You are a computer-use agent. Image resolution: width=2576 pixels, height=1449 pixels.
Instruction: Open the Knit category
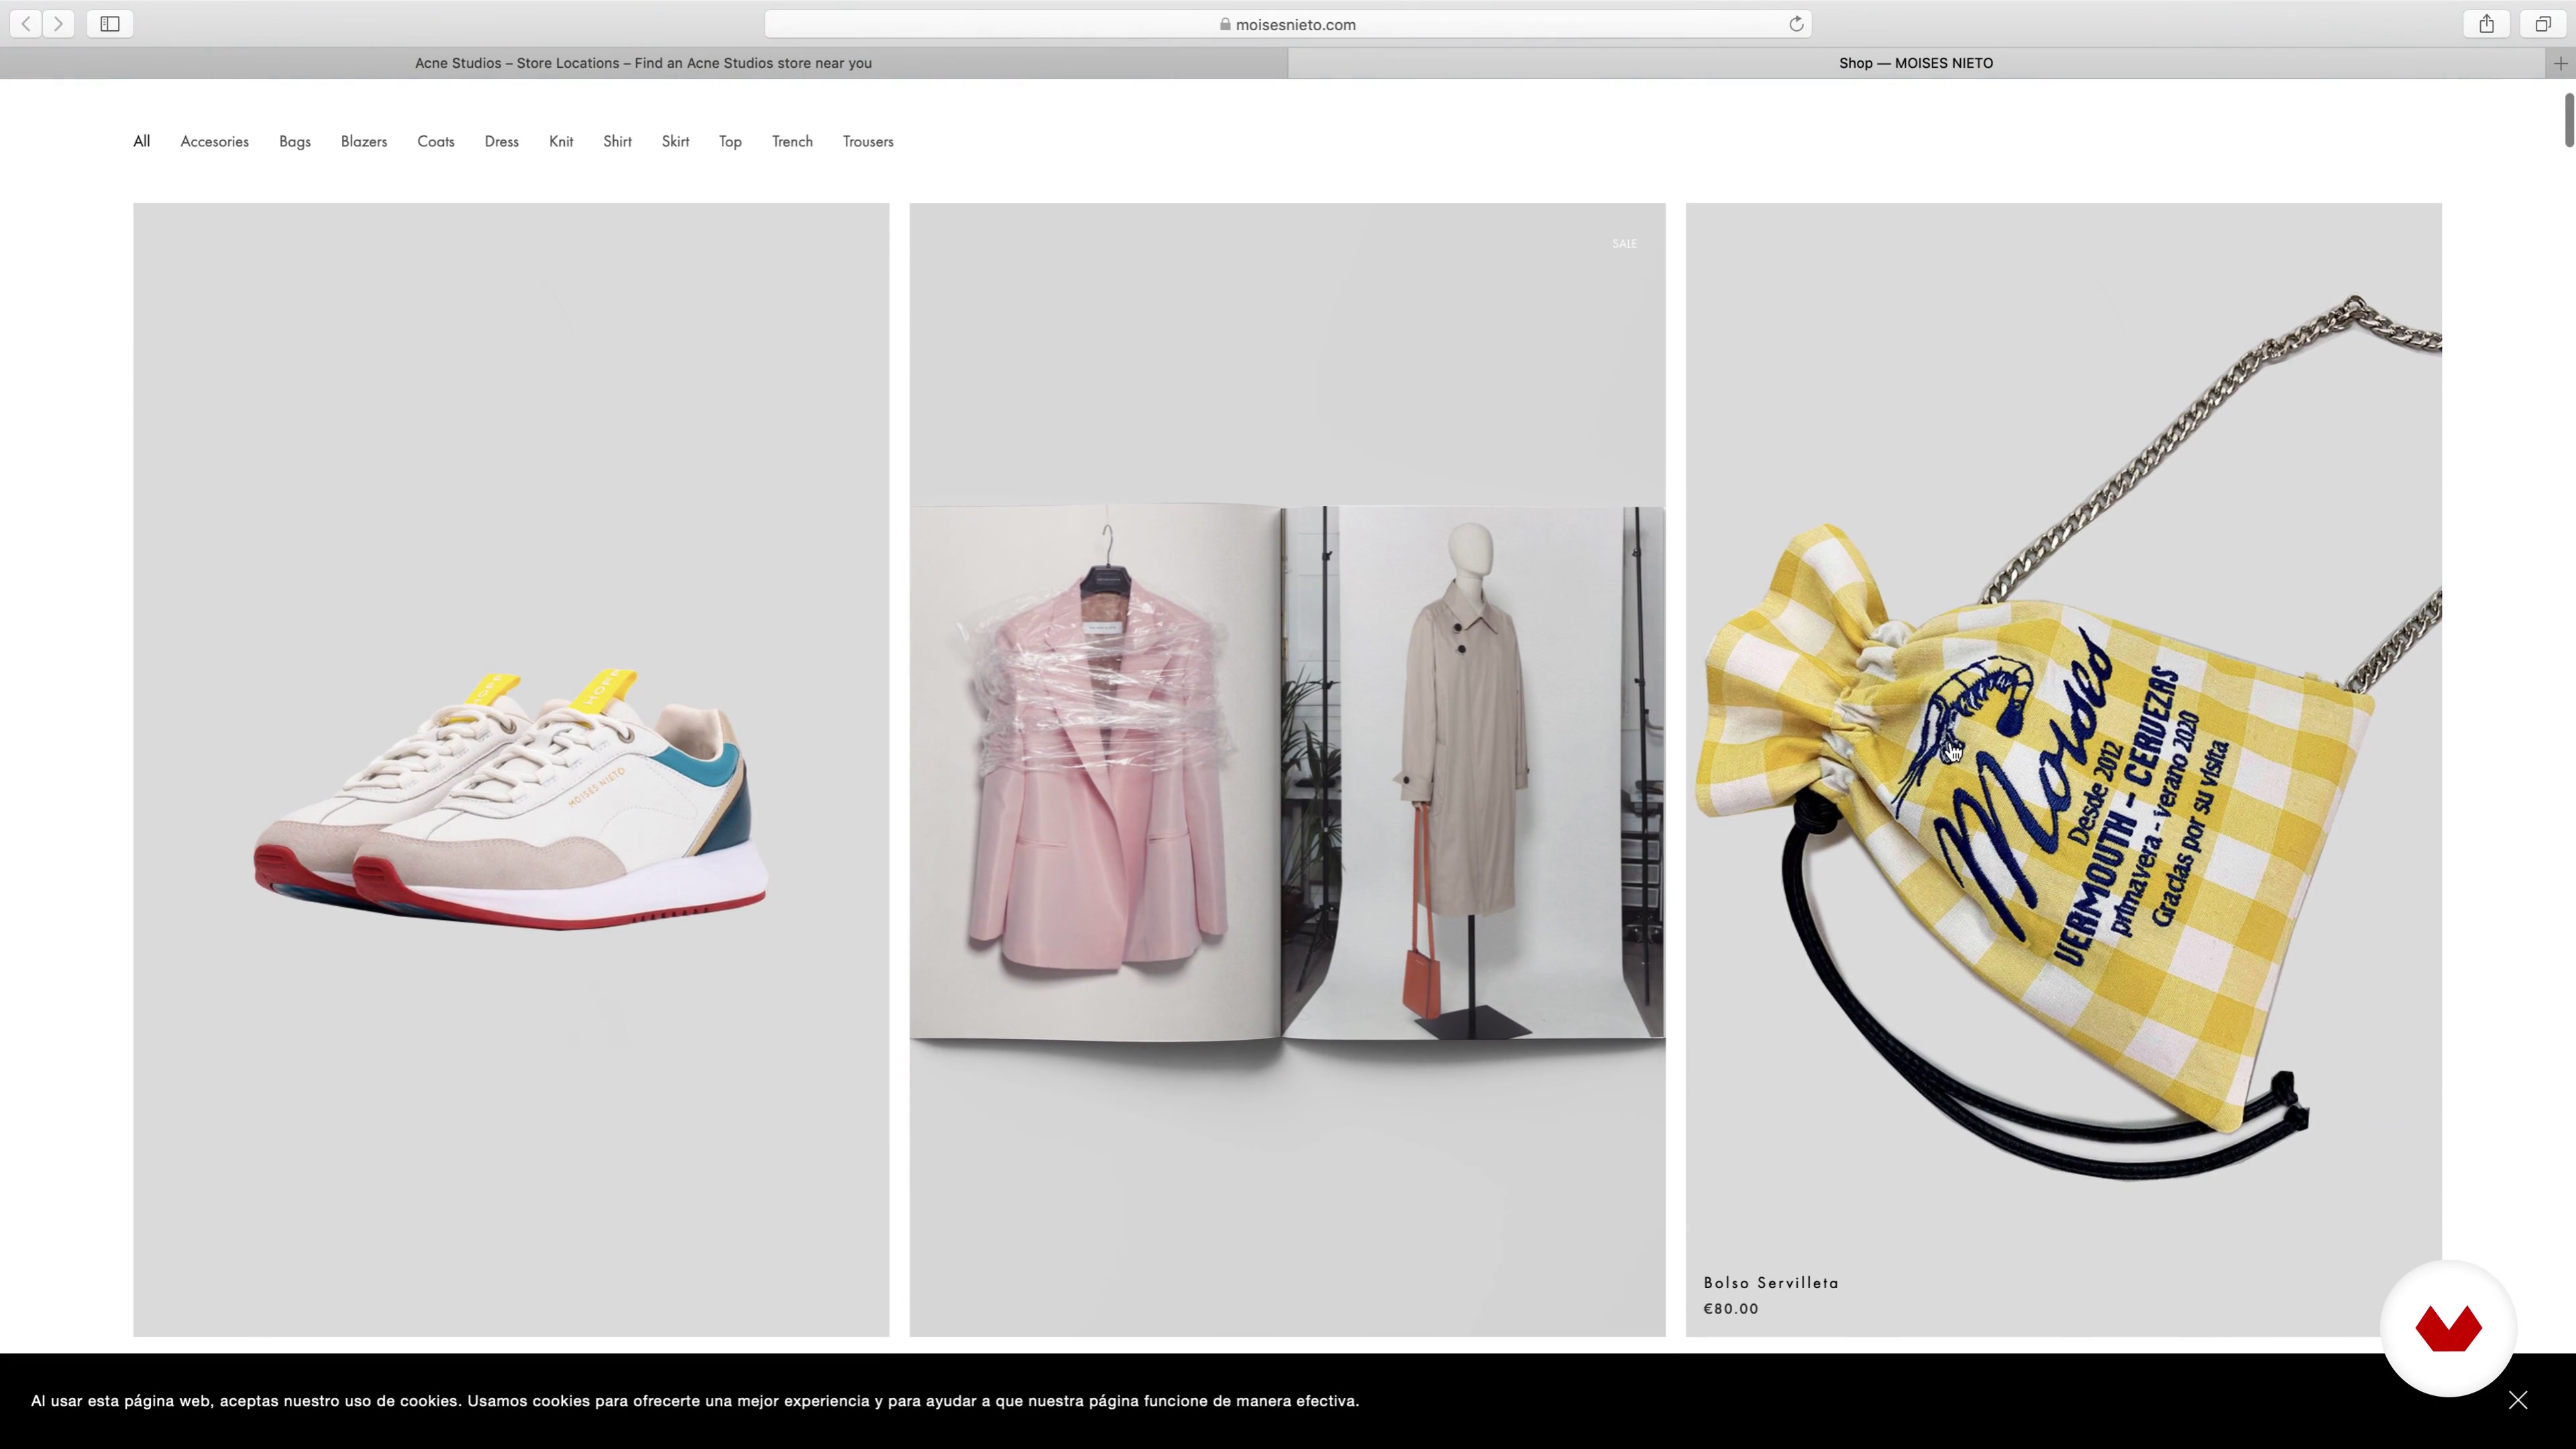pyautogui.click(x=561, y=141)
